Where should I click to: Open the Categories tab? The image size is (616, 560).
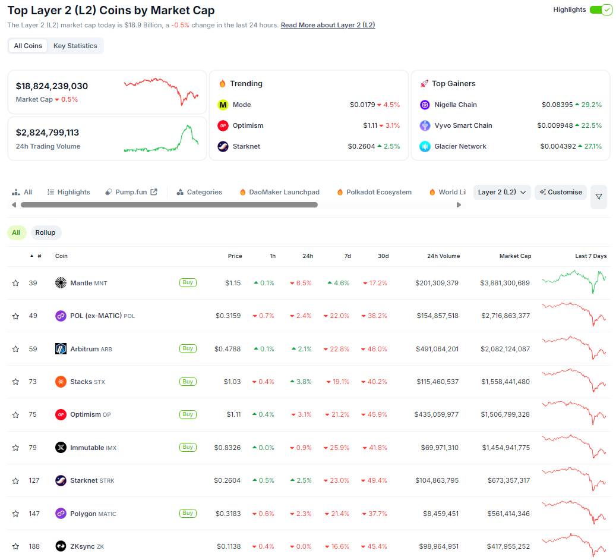coord(200,192)
